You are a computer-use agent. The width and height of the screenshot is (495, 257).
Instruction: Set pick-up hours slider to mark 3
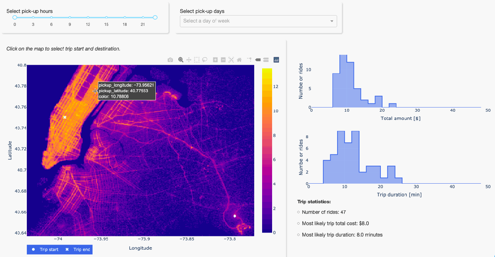click(33, 17)
